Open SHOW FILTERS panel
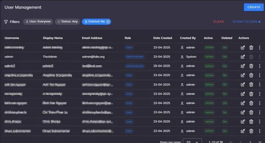The width and height of the screenshot is (265, 143). click(x=246, y=22)
